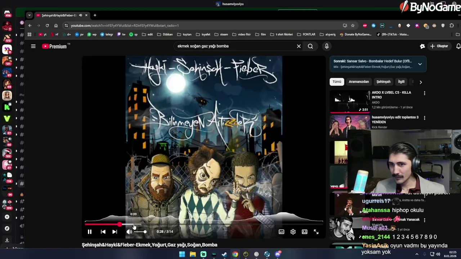Go to browser home page
This screenshot has height=259, width=461.
56,26
